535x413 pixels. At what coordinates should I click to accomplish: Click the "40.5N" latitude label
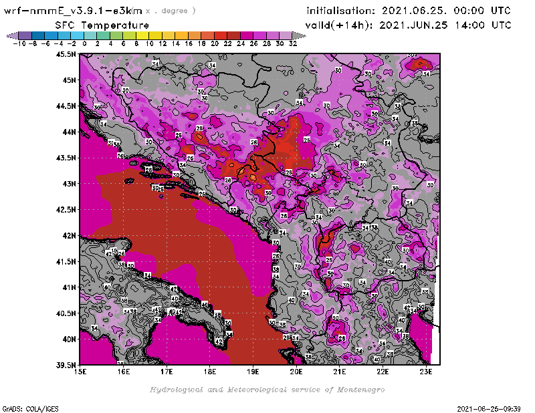(x=66, y=313)
